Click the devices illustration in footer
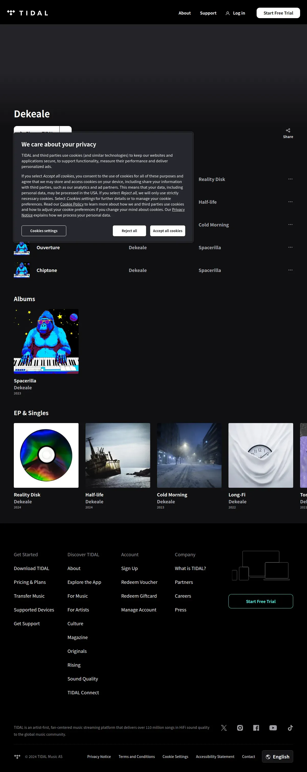307x772 pixels. pos(261,565)
